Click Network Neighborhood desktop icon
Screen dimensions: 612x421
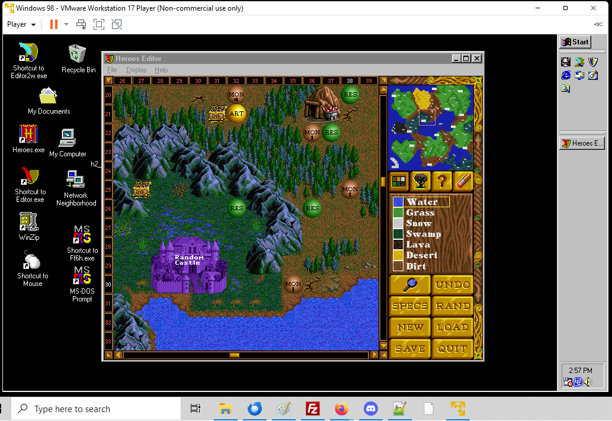(x=76, y=188)
